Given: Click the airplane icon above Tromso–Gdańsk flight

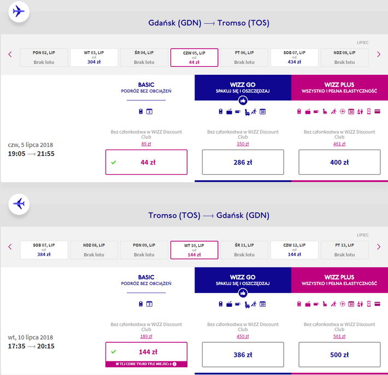Looking at the screenshot, I should coord(19,204).
